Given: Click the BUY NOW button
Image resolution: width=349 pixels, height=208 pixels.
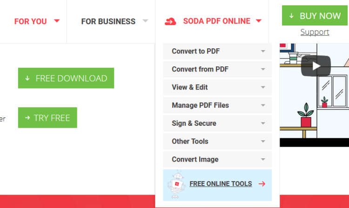Looking at the screenshot, I should click(315, 15).
